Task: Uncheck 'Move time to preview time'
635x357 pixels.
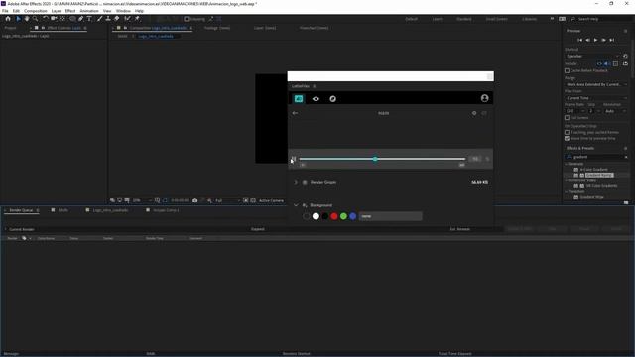Action: point(567,139)
